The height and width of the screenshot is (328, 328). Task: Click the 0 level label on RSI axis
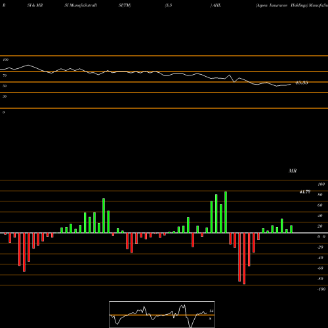3,112
